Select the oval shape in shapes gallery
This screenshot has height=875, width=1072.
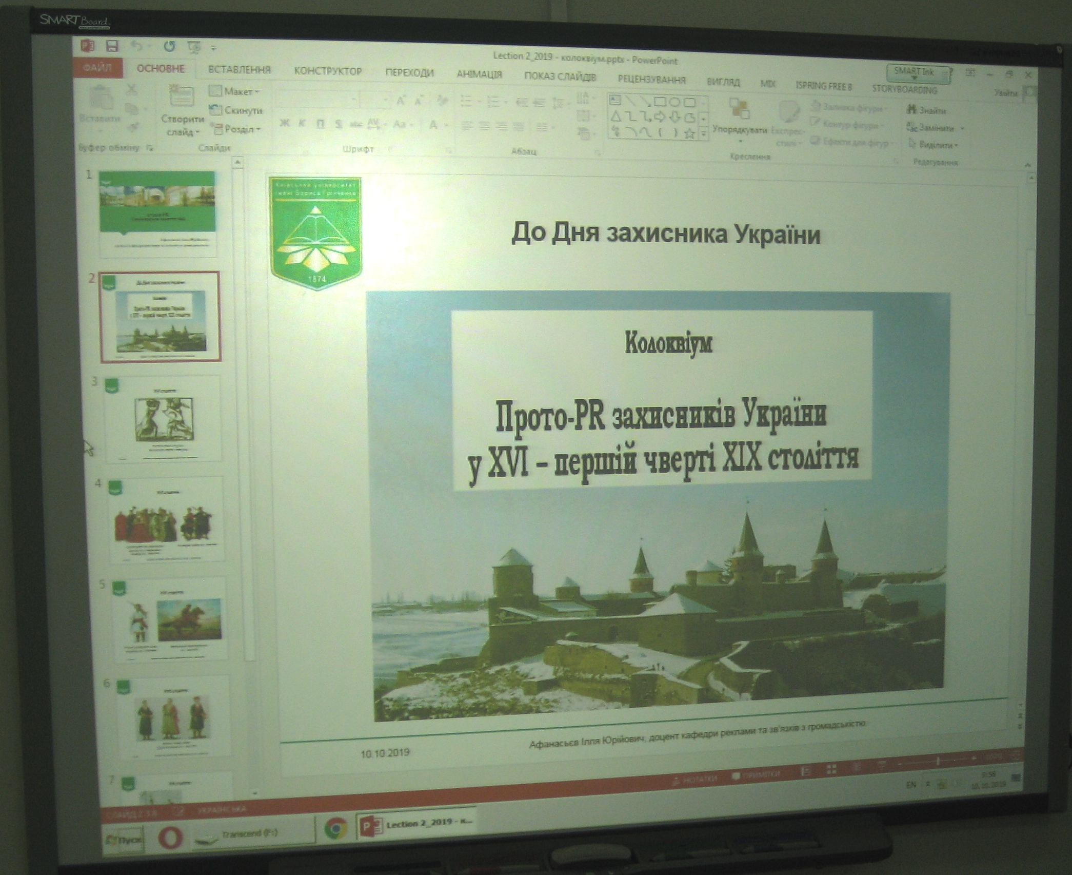click(x=674, y=102)
